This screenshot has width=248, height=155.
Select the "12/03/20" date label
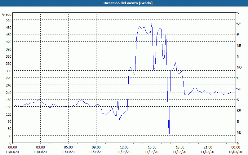coord(235,152)
